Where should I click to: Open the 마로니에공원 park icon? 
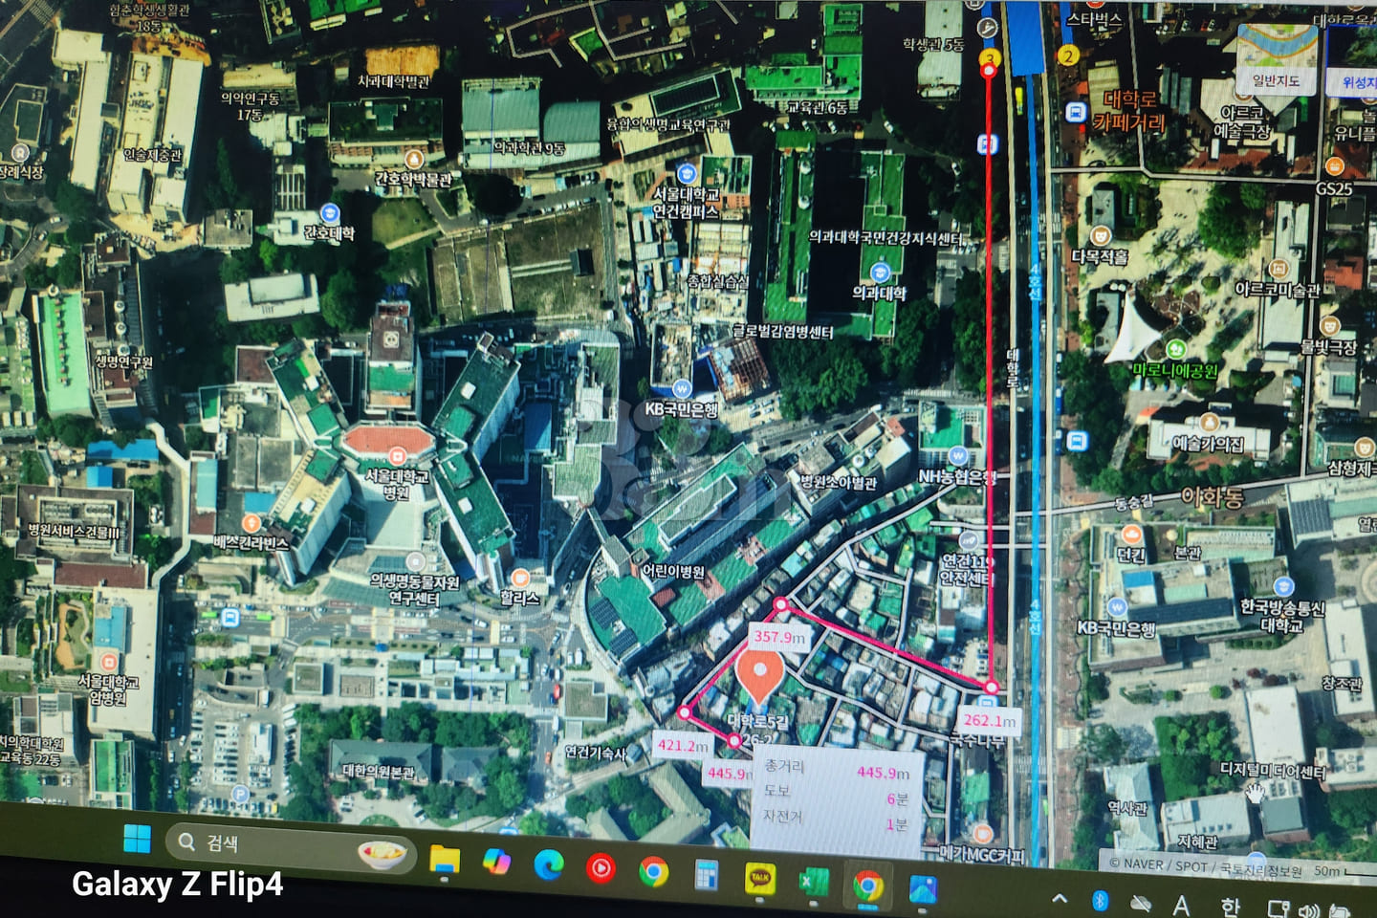[x=1175, y=349]
